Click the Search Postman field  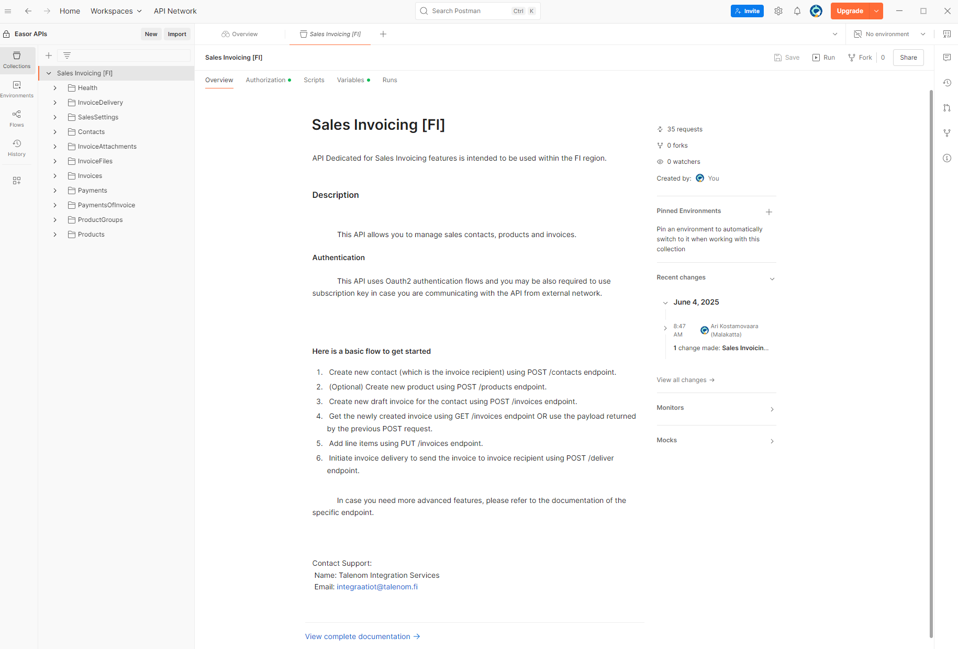point(477,11)
